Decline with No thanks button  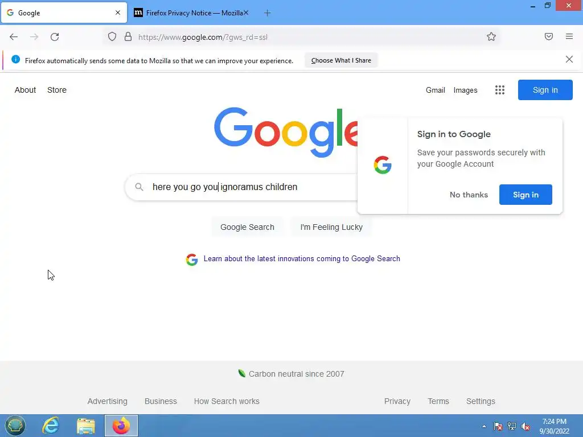tap(469, 195)
